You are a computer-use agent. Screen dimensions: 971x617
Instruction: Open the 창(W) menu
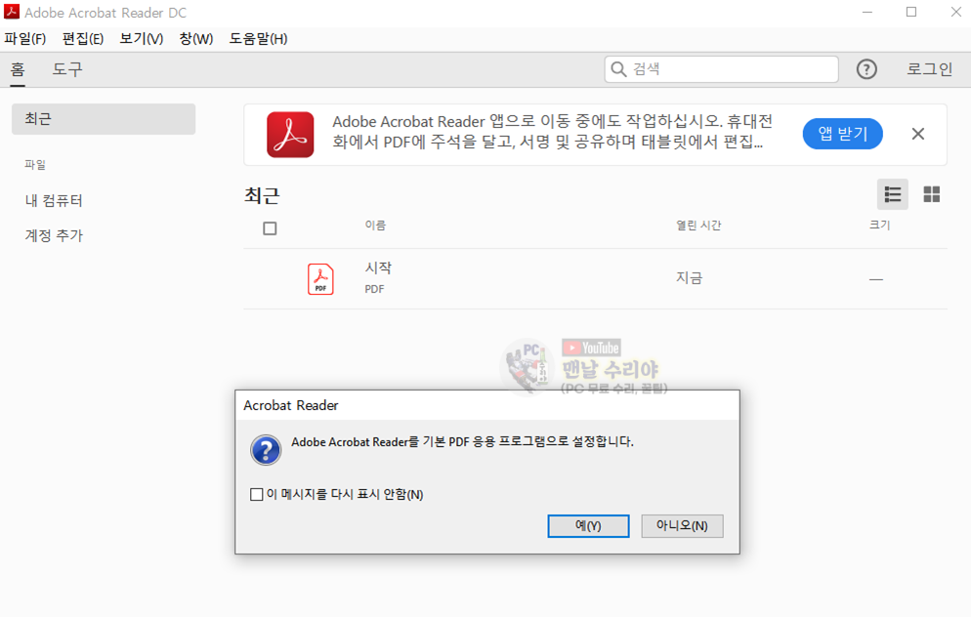tap(196, 39)
